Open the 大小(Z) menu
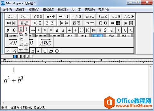The width and height of the screenshot is (154, 111). [76, 10]
